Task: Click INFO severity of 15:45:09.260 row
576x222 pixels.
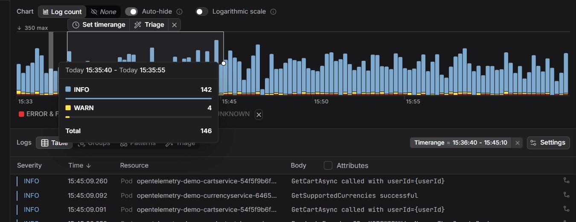Action: click(32, 181)
